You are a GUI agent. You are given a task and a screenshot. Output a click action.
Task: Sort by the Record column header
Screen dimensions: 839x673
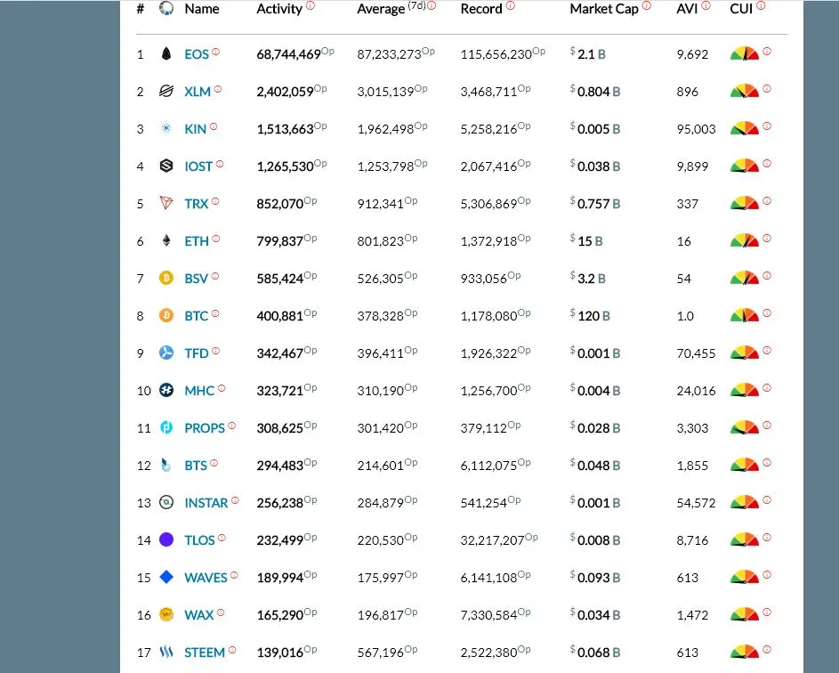pos(481,9)
